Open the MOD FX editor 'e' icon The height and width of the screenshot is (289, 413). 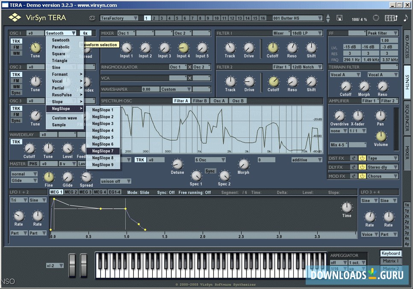point(354,176)
